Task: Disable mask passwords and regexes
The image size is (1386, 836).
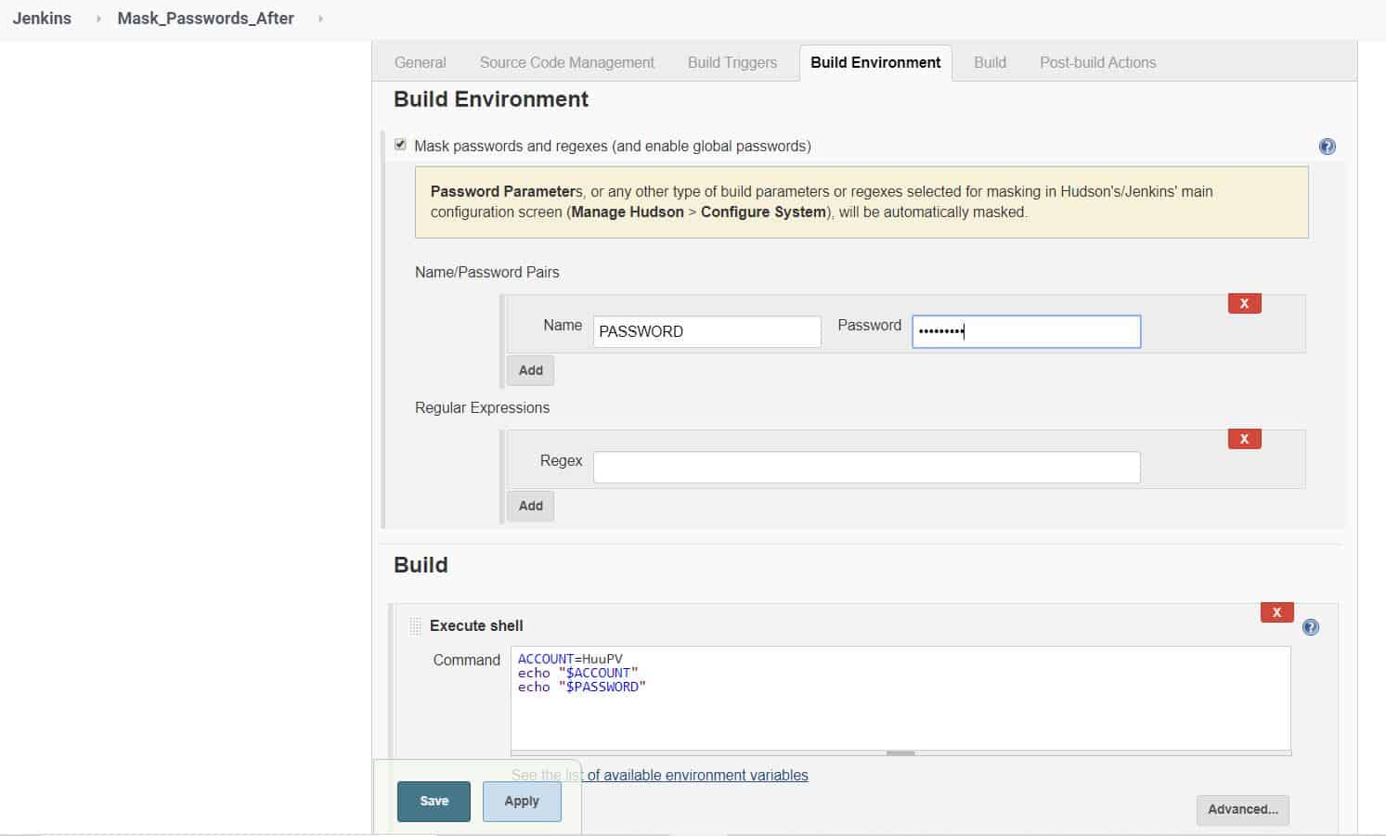Action: [x=400, y=145]
